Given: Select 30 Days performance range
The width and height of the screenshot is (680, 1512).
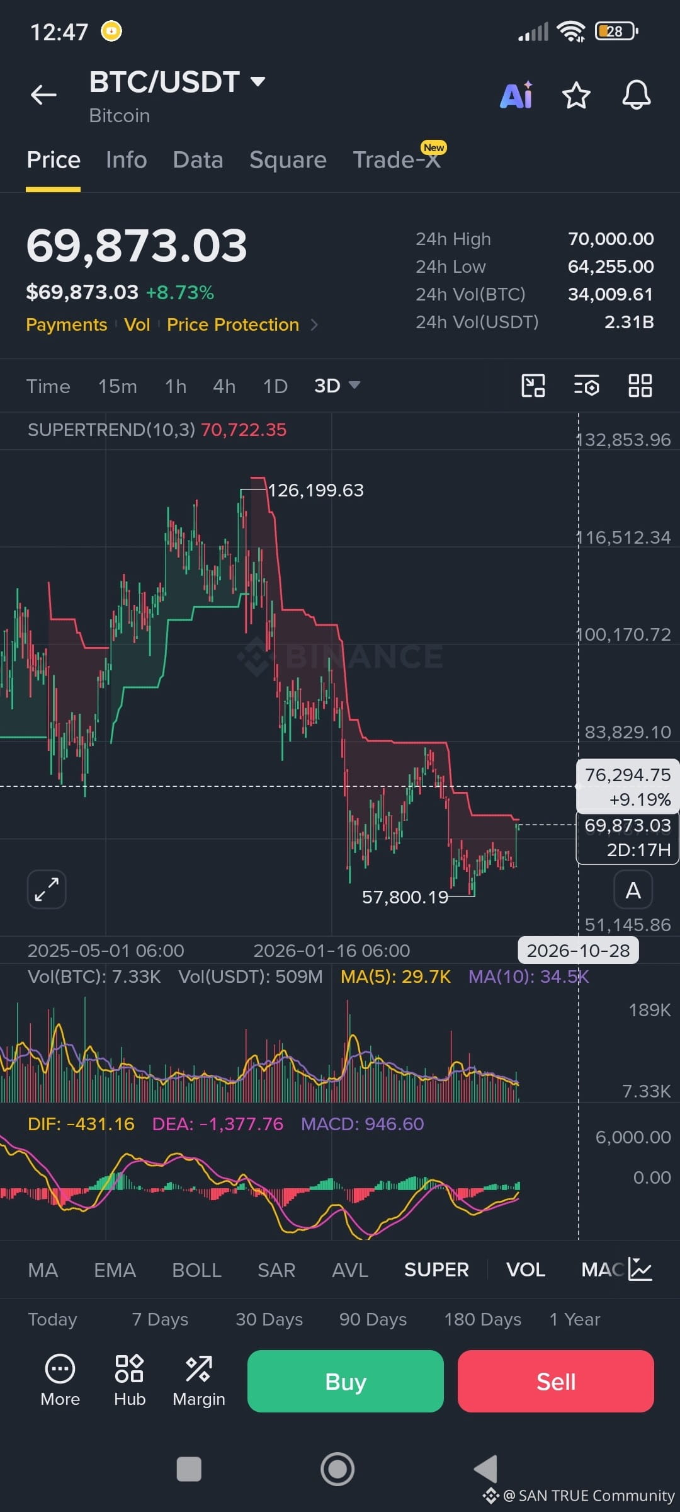Looking at the screenshot, I should [269, 1319].
